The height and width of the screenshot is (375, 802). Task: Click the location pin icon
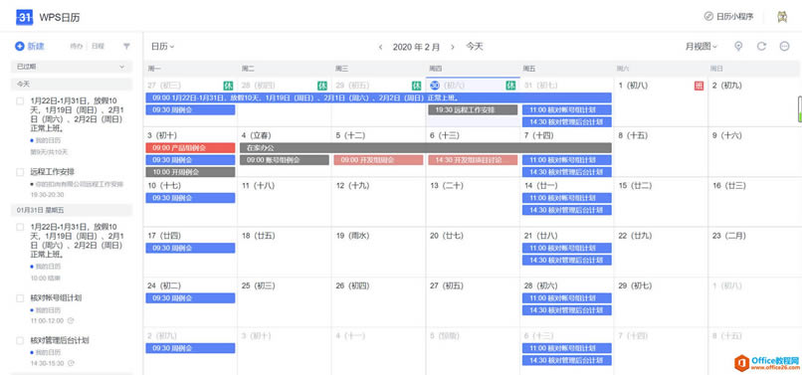tap(738, 46)
